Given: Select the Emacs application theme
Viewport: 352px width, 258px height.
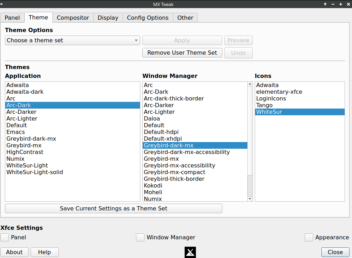Looking at the screenshot, I should click(73, 132).
